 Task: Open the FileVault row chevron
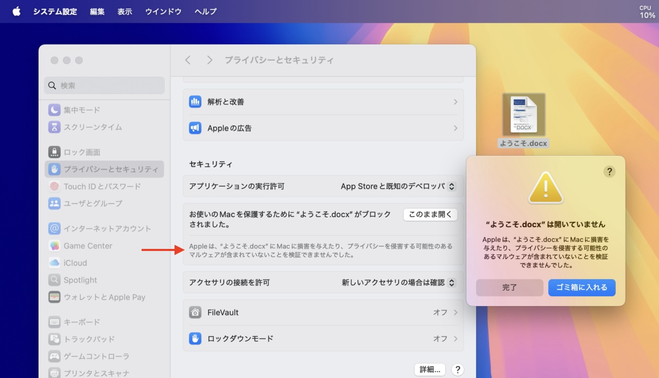click(x=455, y=312)
